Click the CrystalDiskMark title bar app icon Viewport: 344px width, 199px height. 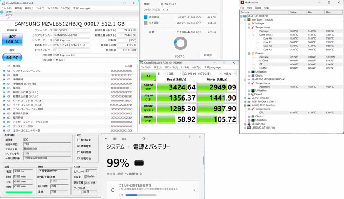[142, 63]
